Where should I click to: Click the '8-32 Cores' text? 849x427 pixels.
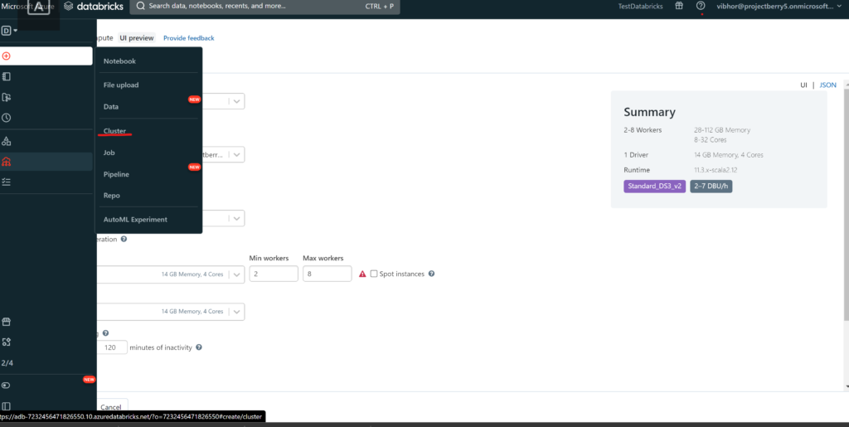pos(710,139)
